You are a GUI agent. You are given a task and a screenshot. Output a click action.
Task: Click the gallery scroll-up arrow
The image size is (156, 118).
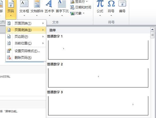click(x=153, y=29)
